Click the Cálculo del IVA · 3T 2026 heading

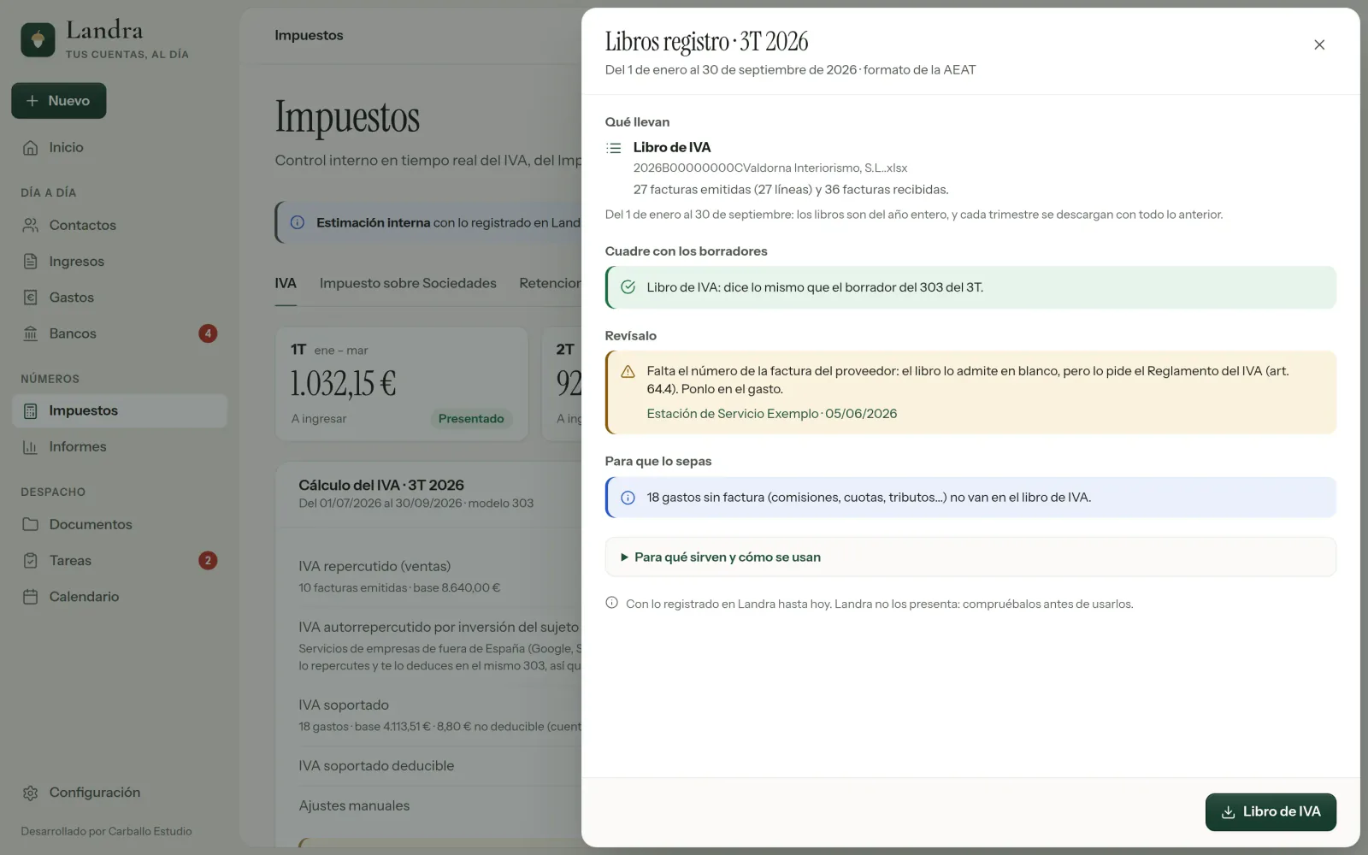(x=381, y=486)
